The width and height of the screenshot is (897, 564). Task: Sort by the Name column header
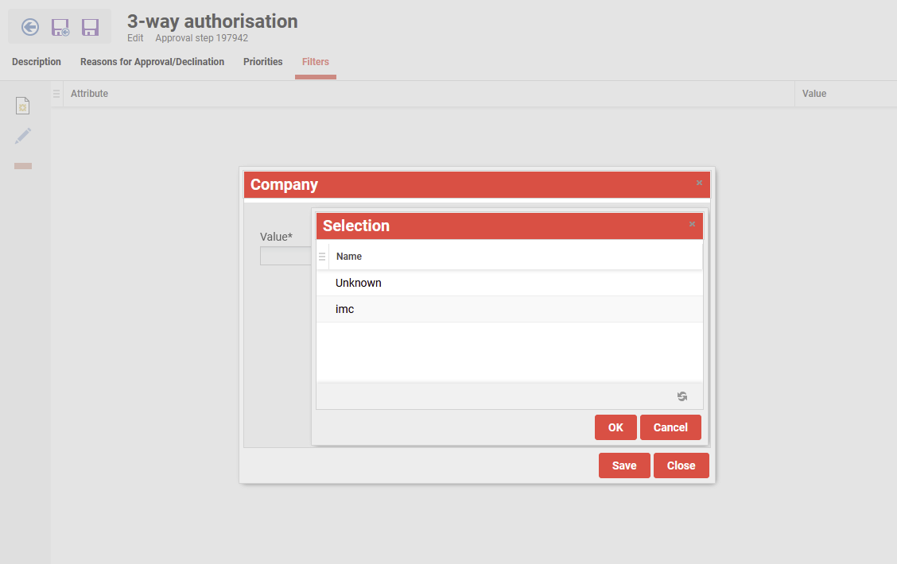(349, 257)
